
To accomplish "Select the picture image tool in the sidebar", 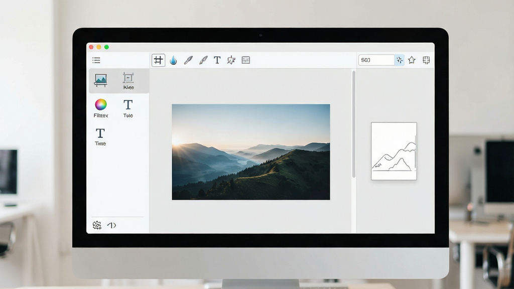I will (x=100, y=80).
